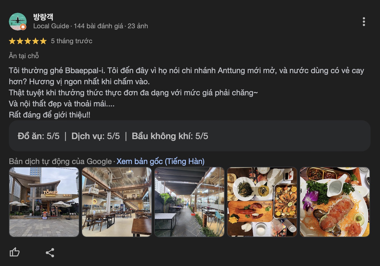Click Local Guide 144 bài đánh giá info
This screenshot has width=380, height=266.
coord(91,26)
